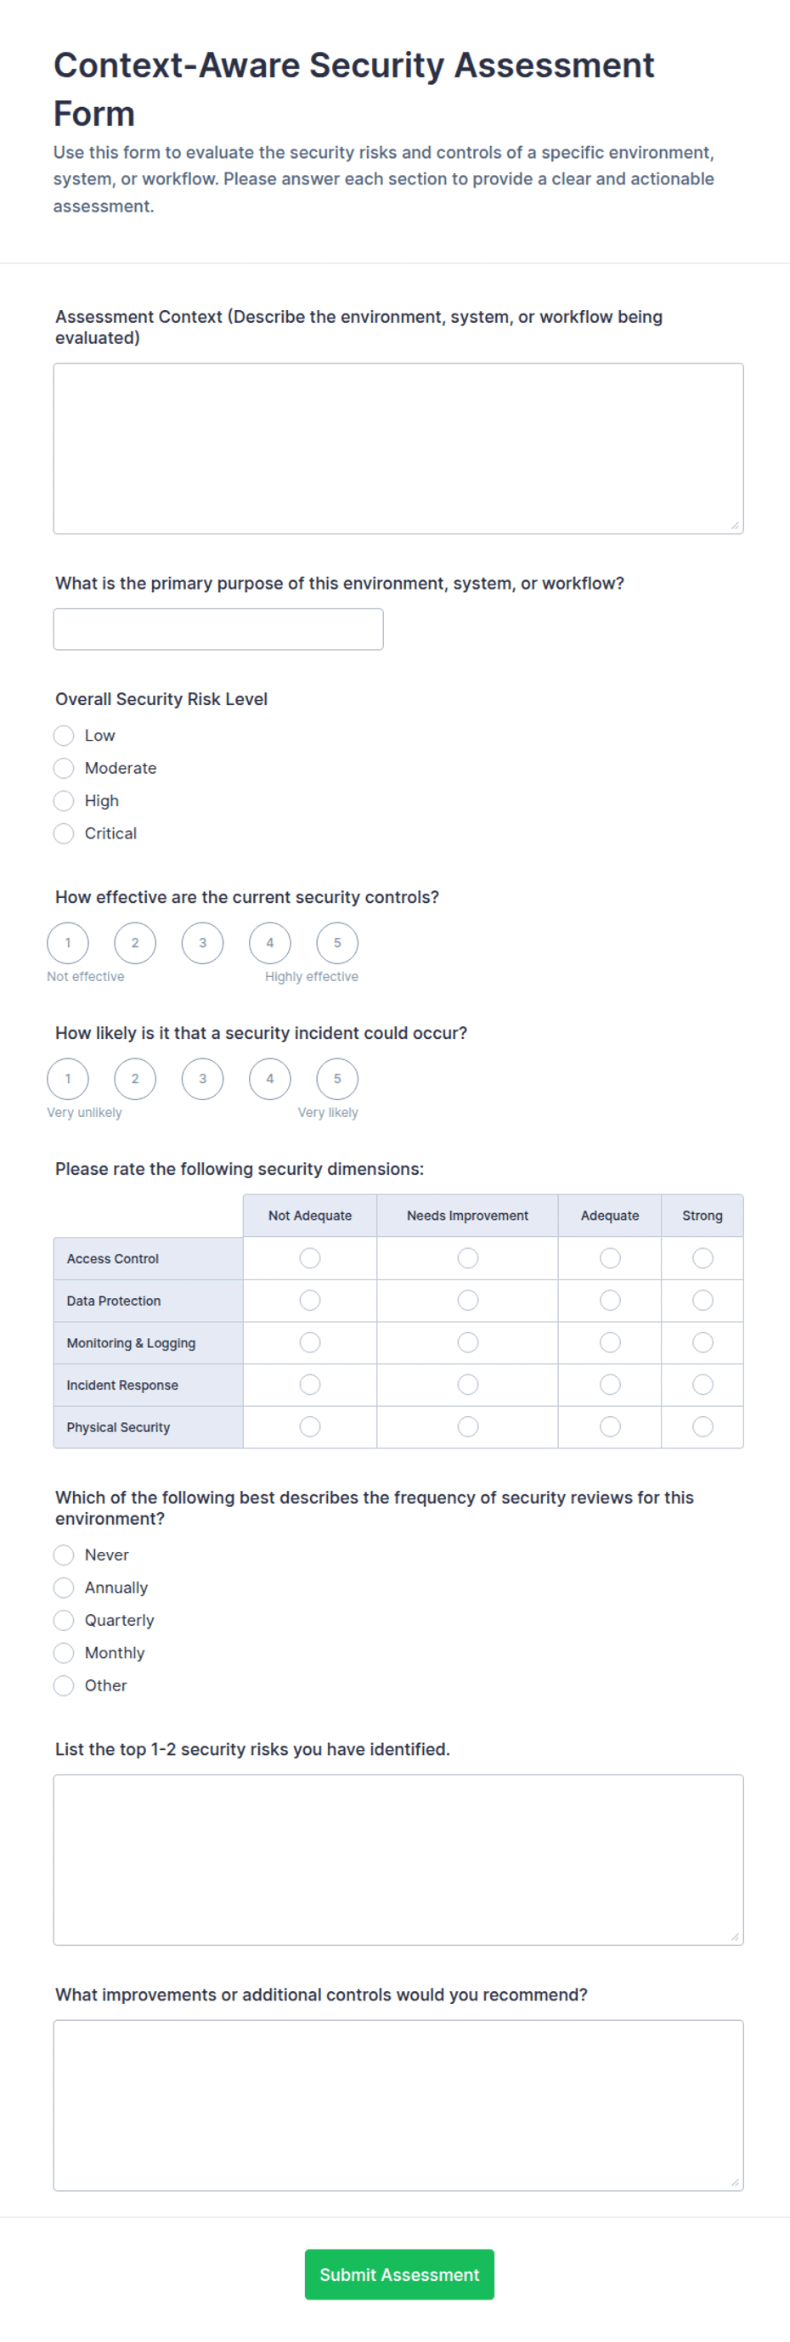Rate security controls effectiveness as 1
The image size is (790, 2342).
[x=68, y=943]
